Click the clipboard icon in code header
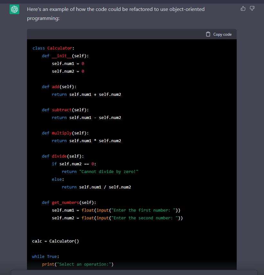264x275 pixels. 208,34
